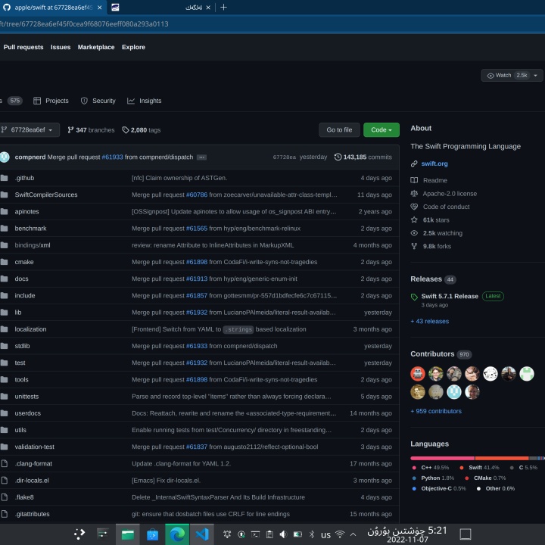Open Marketplace in top navigation
Image resolution: width=545 pixels, height=545 pixels.
click(96, 47)
